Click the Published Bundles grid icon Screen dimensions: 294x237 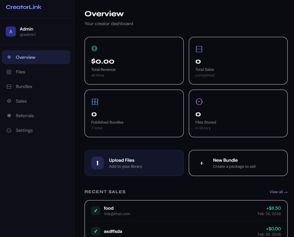[x=95, y=102]
